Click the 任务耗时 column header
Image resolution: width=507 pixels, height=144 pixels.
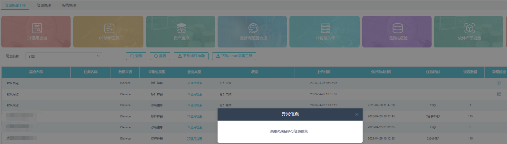coord(433,72)
